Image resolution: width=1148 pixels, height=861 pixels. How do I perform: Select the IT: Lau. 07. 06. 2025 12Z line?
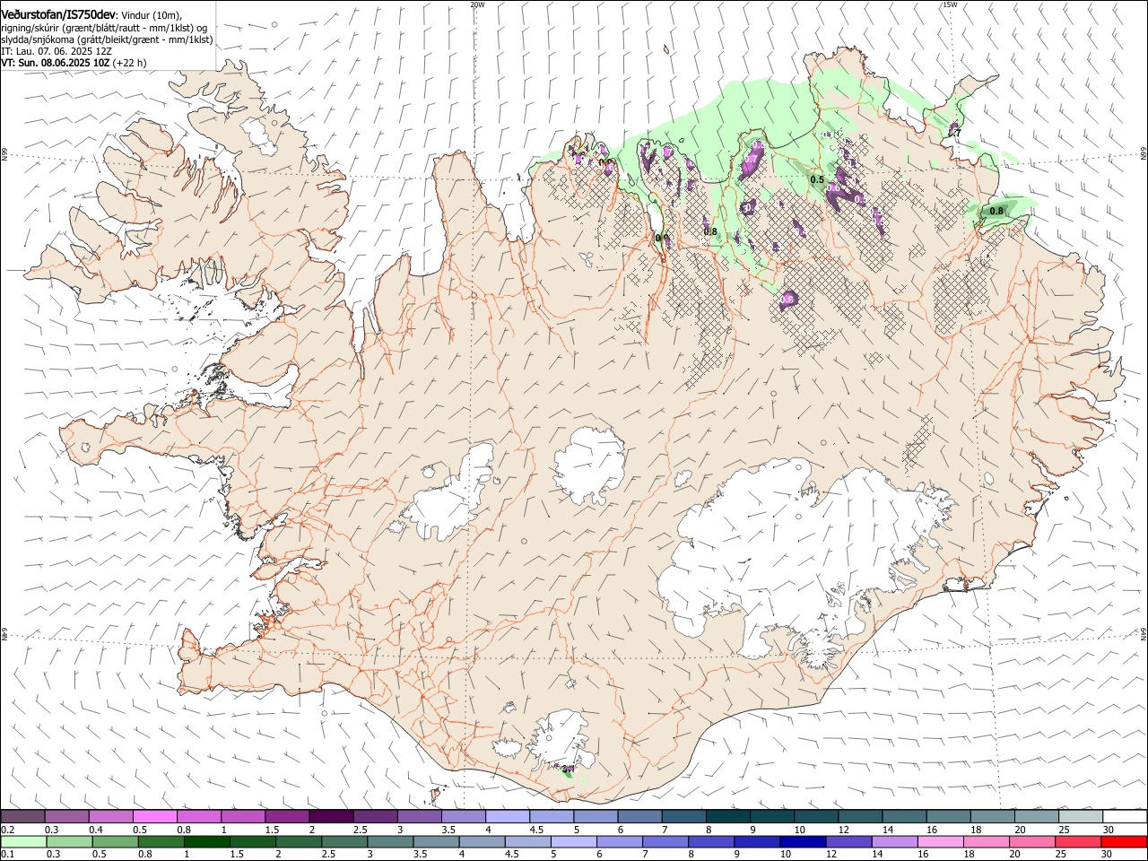pyautogui.click(x=56, y=51)
